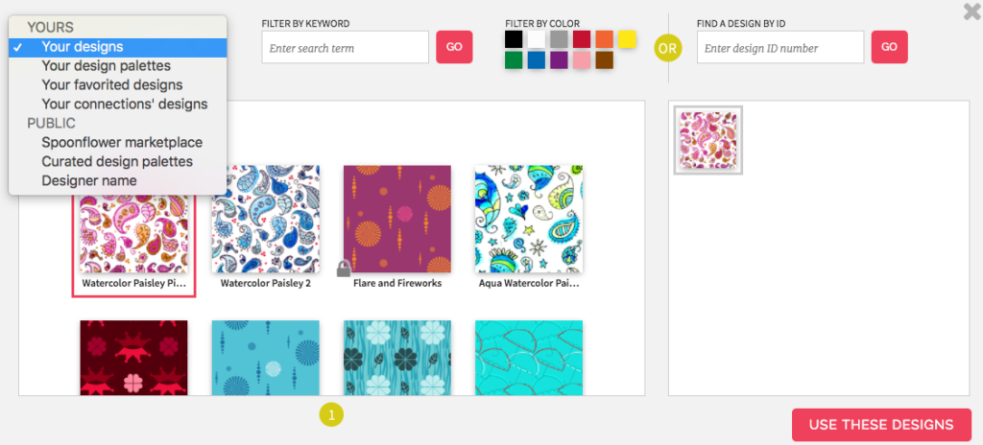Click the lock icon on Flare and Fireworks
Image resolution: width=983 pixels, height=445 pixels.
[x=344, y=269]
